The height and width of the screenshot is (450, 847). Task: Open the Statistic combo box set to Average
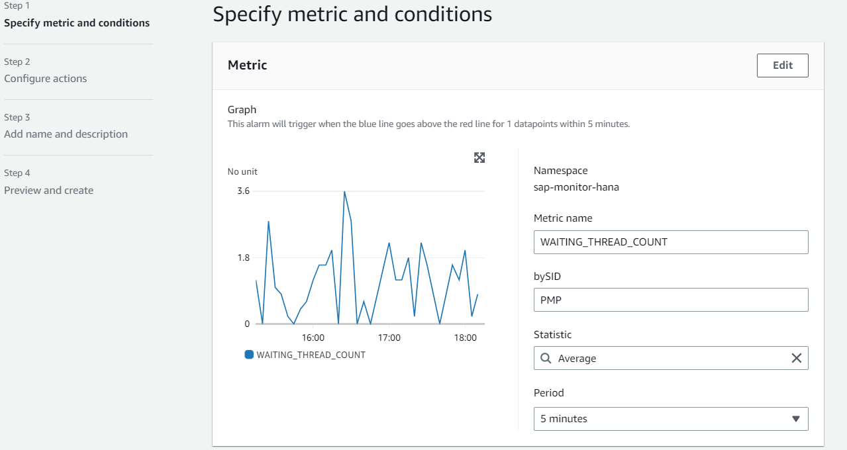pyautogui.click(x=671, y=358)
